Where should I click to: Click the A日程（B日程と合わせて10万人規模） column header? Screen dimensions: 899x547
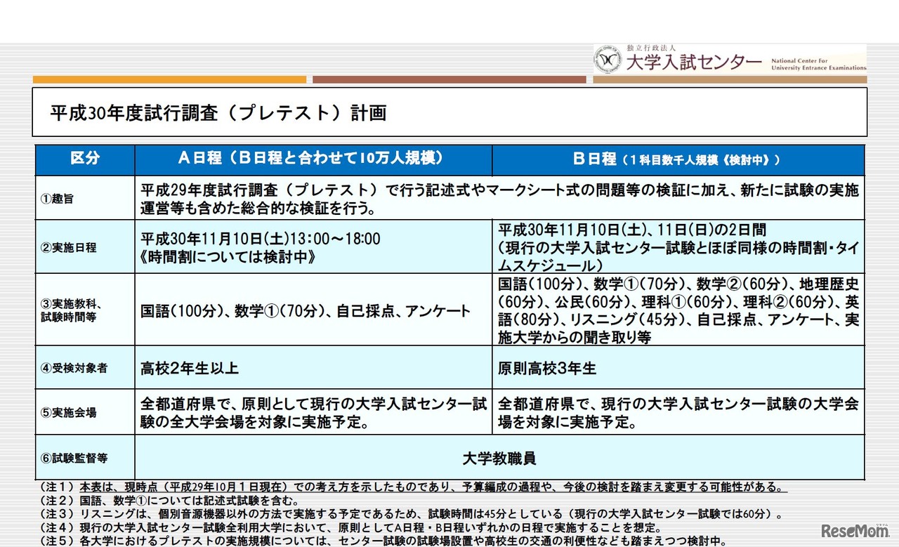point(313,159)
